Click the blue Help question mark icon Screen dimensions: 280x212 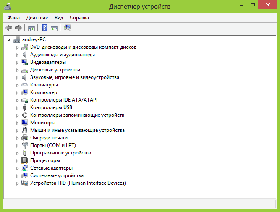(x=44, y=28)
